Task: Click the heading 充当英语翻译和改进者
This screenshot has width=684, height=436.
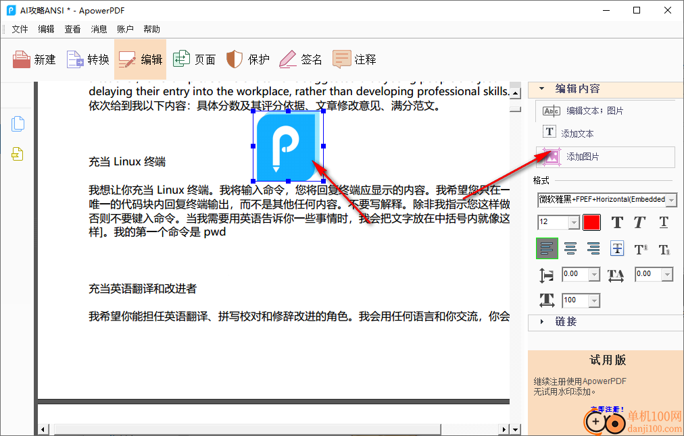Action: point(143,288)
